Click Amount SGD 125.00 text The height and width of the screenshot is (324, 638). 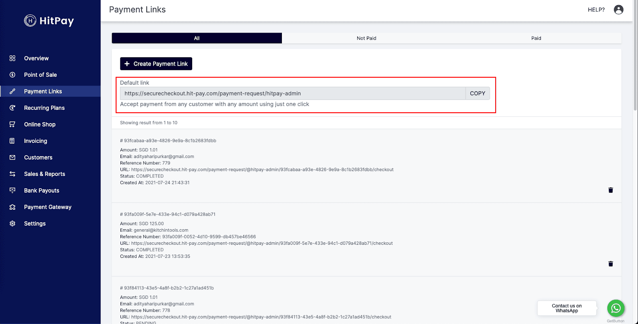[142, 224]
